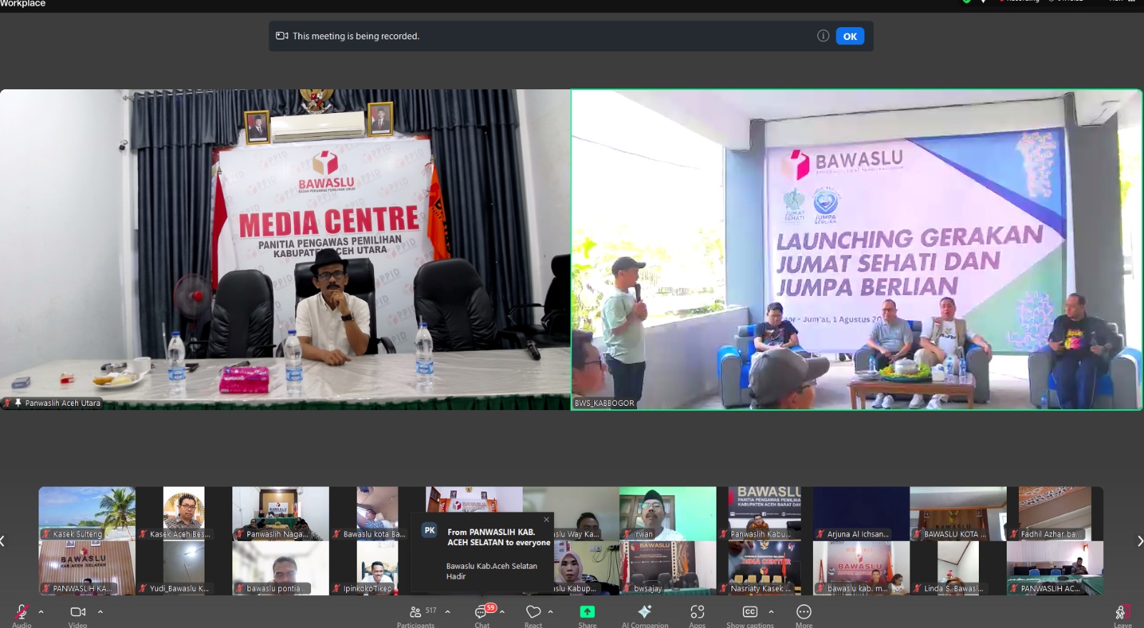Select Irwan participant thumbnail
The height and width of the screenshot is (628, 1144).
668,514
